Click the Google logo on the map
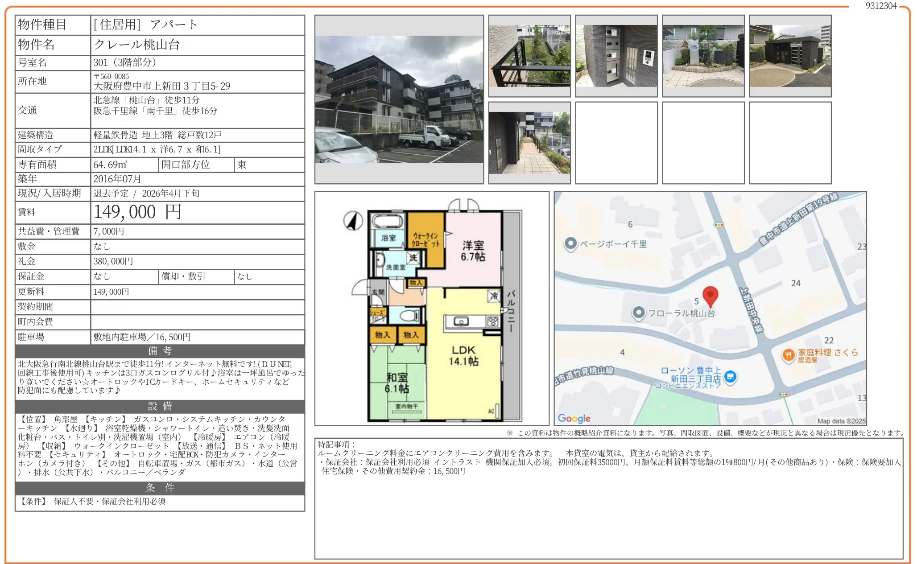Screen dimensions: 917x564 [x=574, y=418]
